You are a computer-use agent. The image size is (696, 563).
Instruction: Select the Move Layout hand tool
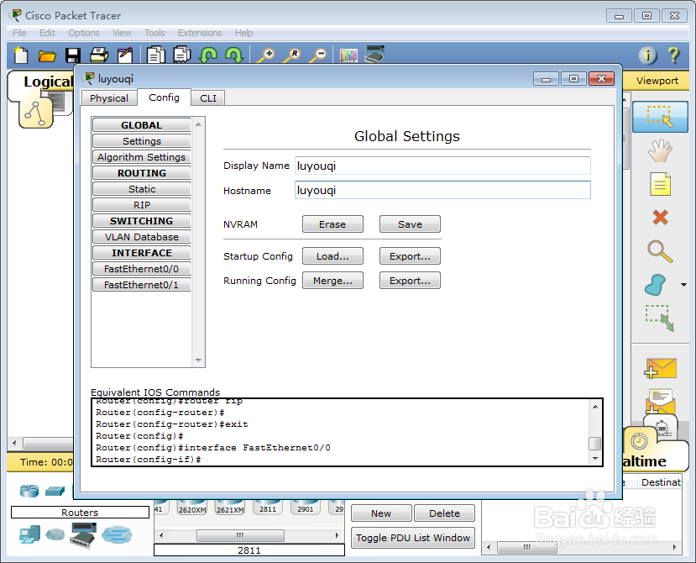click(x=660, y=150)
